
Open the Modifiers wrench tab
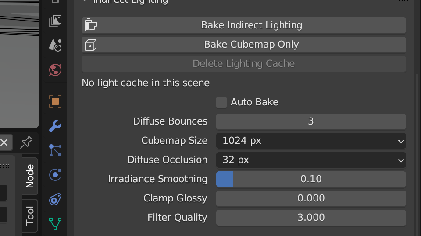pyautogui.click(x=55, y=126)
